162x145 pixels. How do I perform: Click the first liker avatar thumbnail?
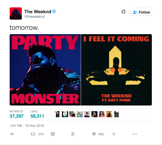pos(58,114)
